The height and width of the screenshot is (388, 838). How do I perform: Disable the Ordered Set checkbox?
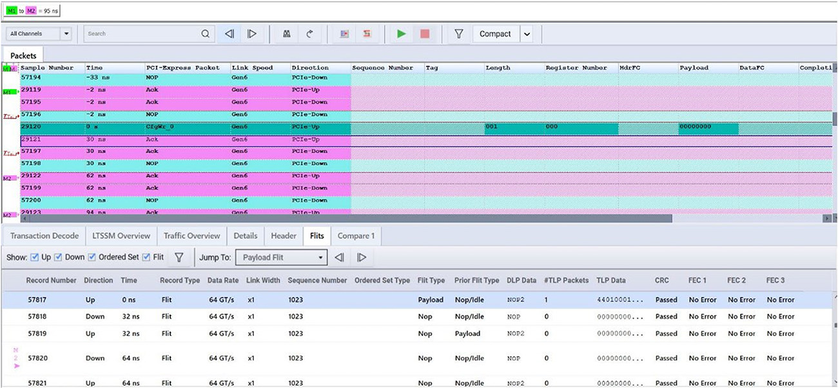coord(92,258)
